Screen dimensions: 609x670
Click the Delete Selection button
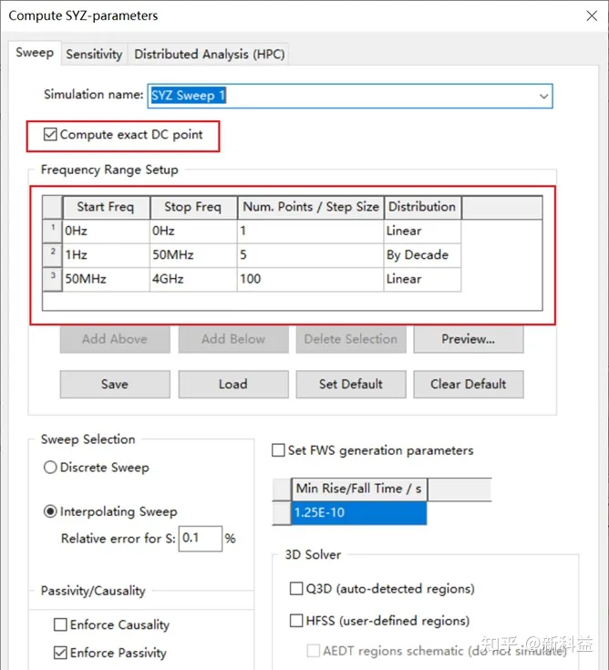pyautogui.click(x=351, y=339)
